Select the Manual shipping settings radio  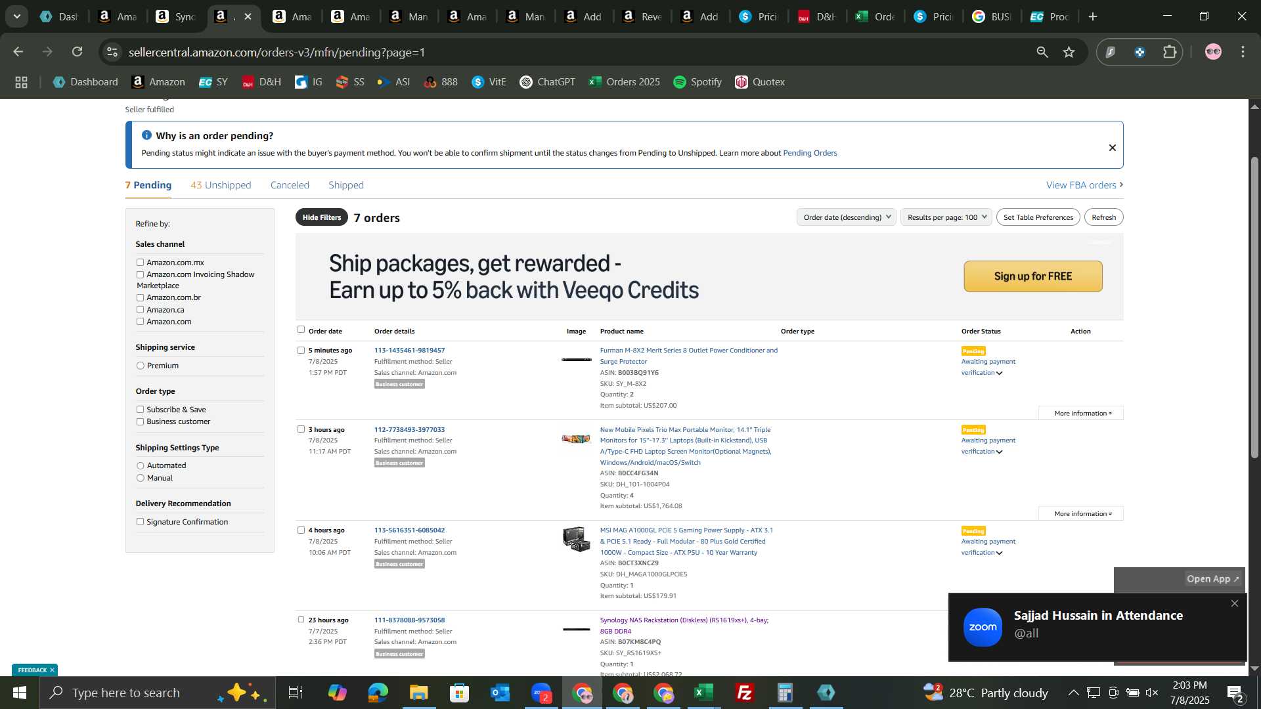140,478
